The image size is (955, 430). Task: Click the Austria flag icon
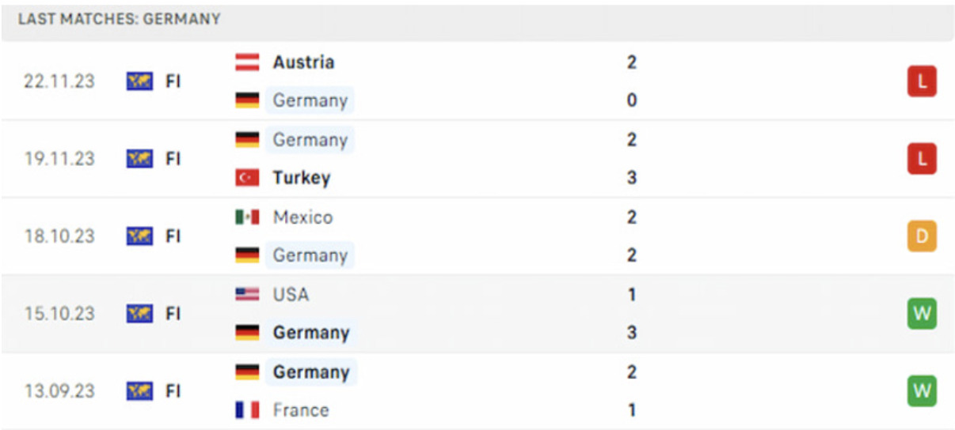(x=247, y=62)
